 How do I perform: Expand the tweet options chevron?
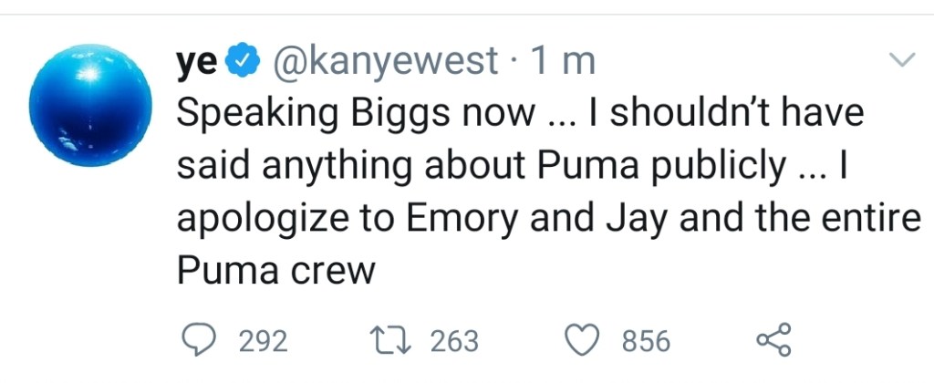click(901, 61)
